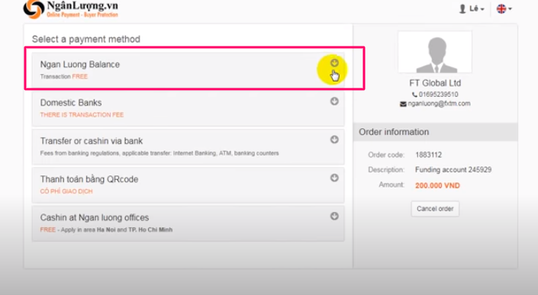Expand Transfer or cashin via bank arrow
Image resolution: width=538 pixels, height=295 pixels.
(334, 139)
